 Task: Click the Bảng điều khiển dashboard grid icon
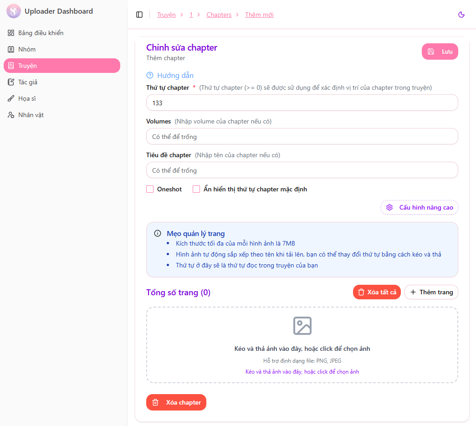11,33
